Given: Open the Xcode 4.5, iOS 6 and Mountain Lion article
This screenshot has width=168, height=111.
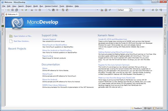Looking at the screenshot, I should pyautogui.click(x=113, y=39).
